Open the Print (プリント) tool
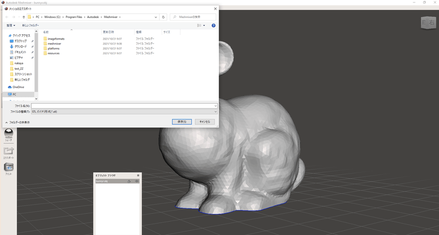 (9, 168)
